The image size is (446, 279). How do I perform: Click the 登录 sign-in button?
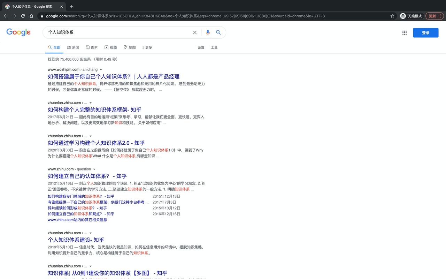tap(425, 33)
